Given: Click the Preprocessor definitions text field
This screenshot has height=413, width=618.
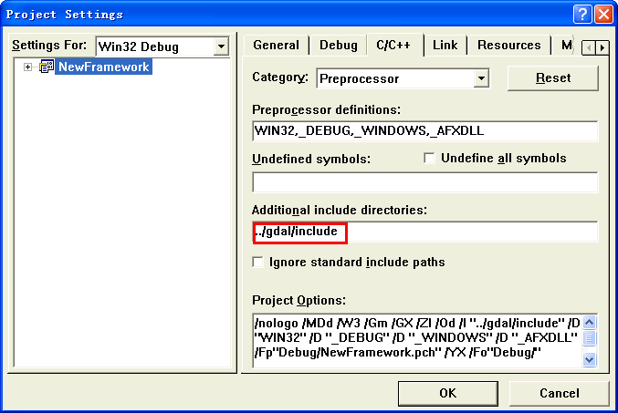Looking at the screenshot, I should pyautogui.click(x=424, y=130).
